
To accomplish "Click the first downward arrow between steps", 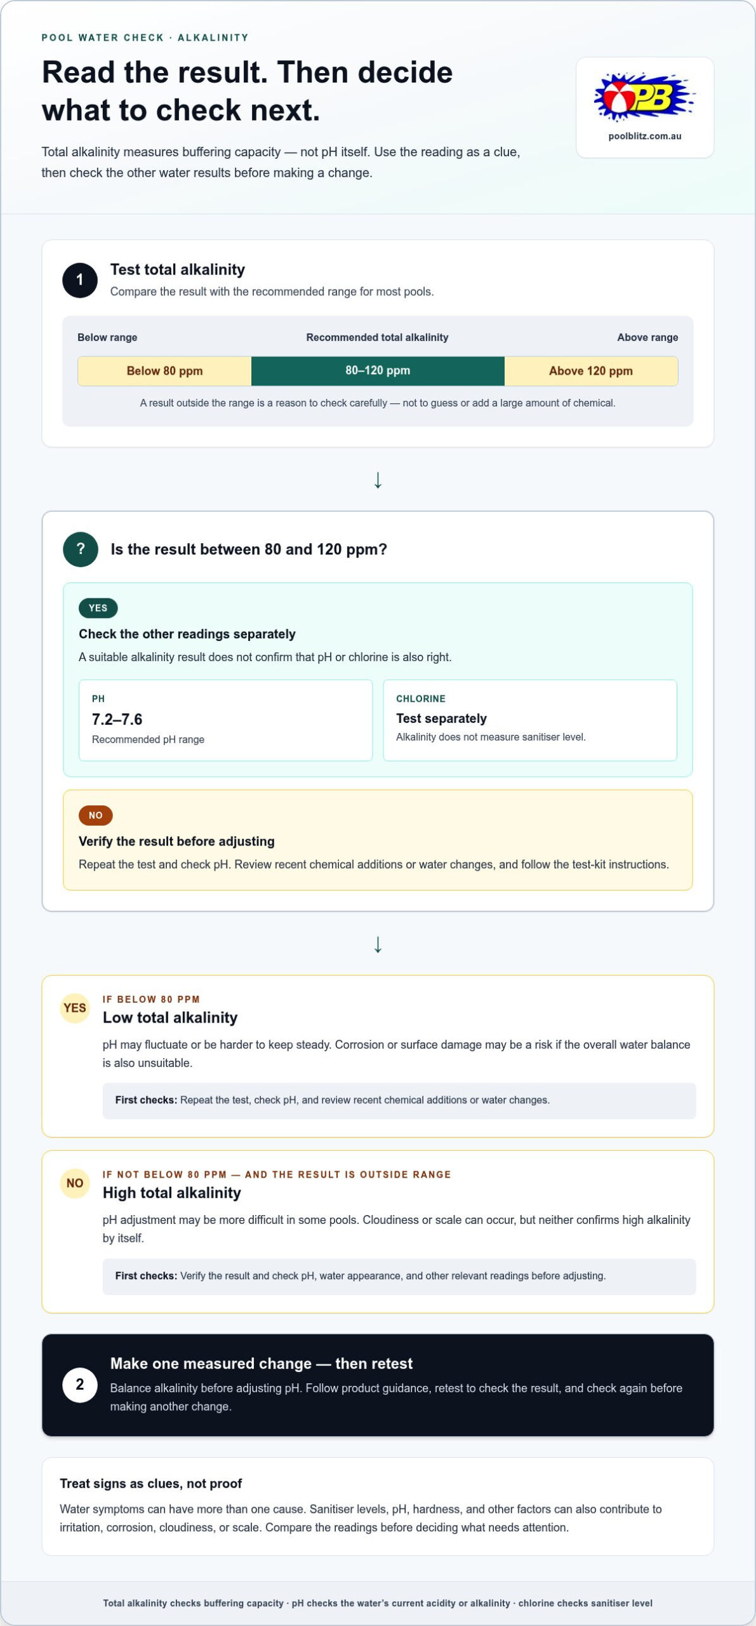I will pos(378,480).
